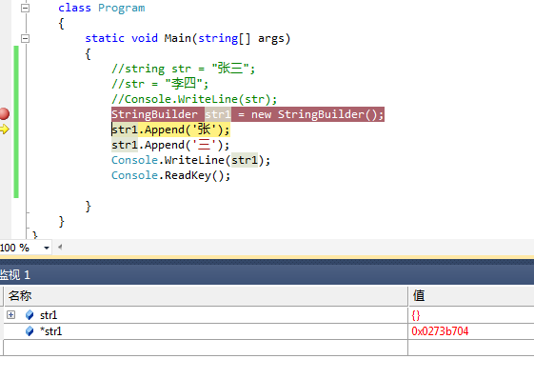Click the Console.ReadKey(); line
The image size is (534, 379).
tap(170, 175)
